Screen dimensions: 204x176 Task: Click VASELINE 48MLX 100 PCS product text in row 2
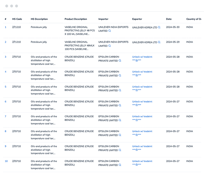(79, 45)
